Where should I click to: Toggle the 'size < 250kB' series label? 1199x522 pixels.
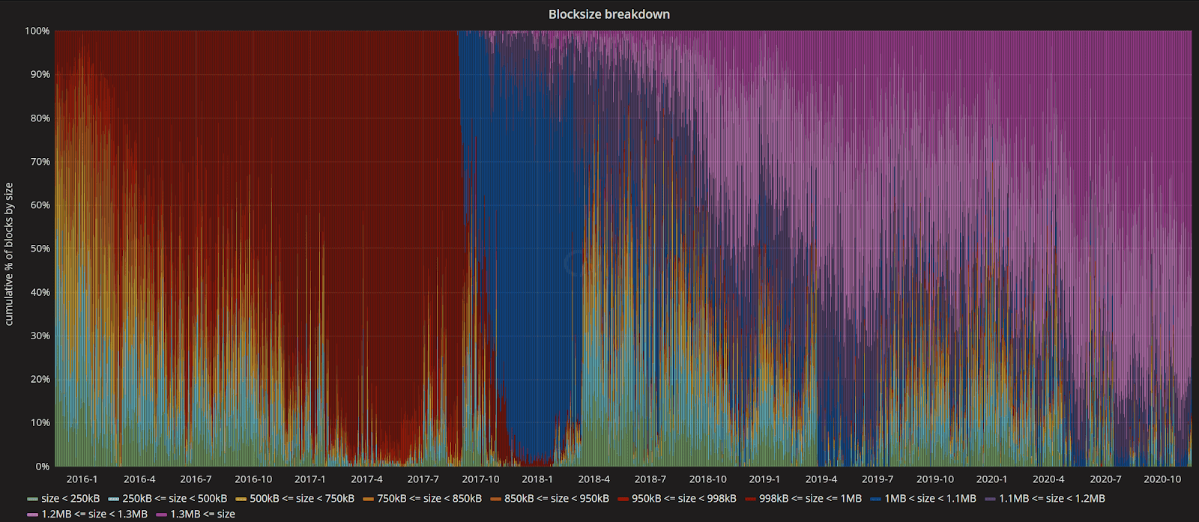pos(70,499)
